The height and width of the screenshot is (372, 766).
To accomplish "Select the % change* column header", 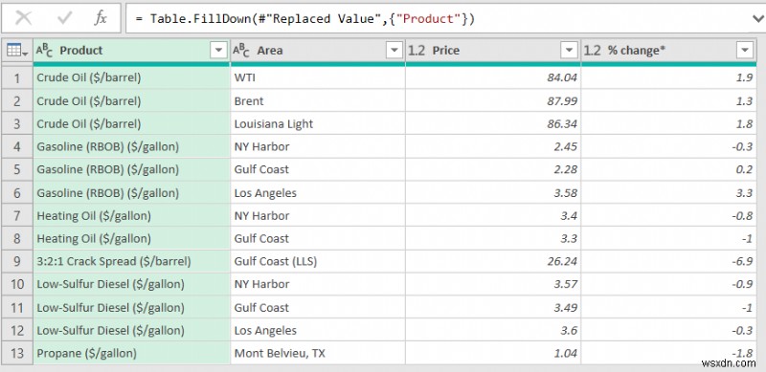I will pyautogui.click(x=668, y=50).
